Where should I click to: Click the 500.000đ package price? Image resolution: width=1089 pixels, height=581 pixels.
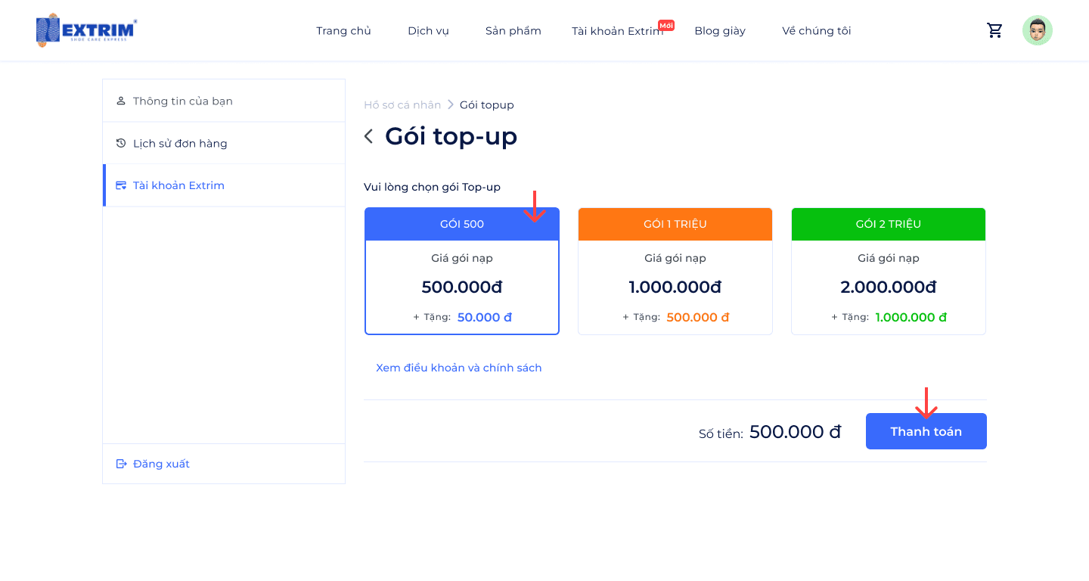pyautogui.click(x=462, y=287)
